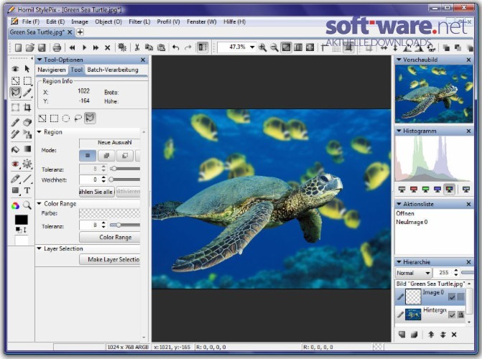This screenshot has height=359, width=482.
Task: Open the Filter (L) menu
Action: tap(139, 22)
